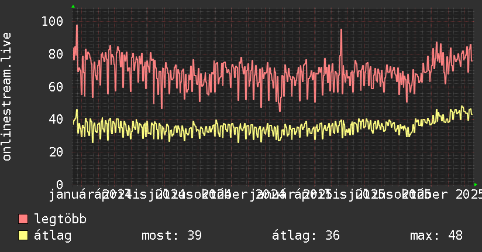Viewport: 482px width, 252px height.
Task: Click the 'átlag: 36' statistic
Action: [306, 236]
